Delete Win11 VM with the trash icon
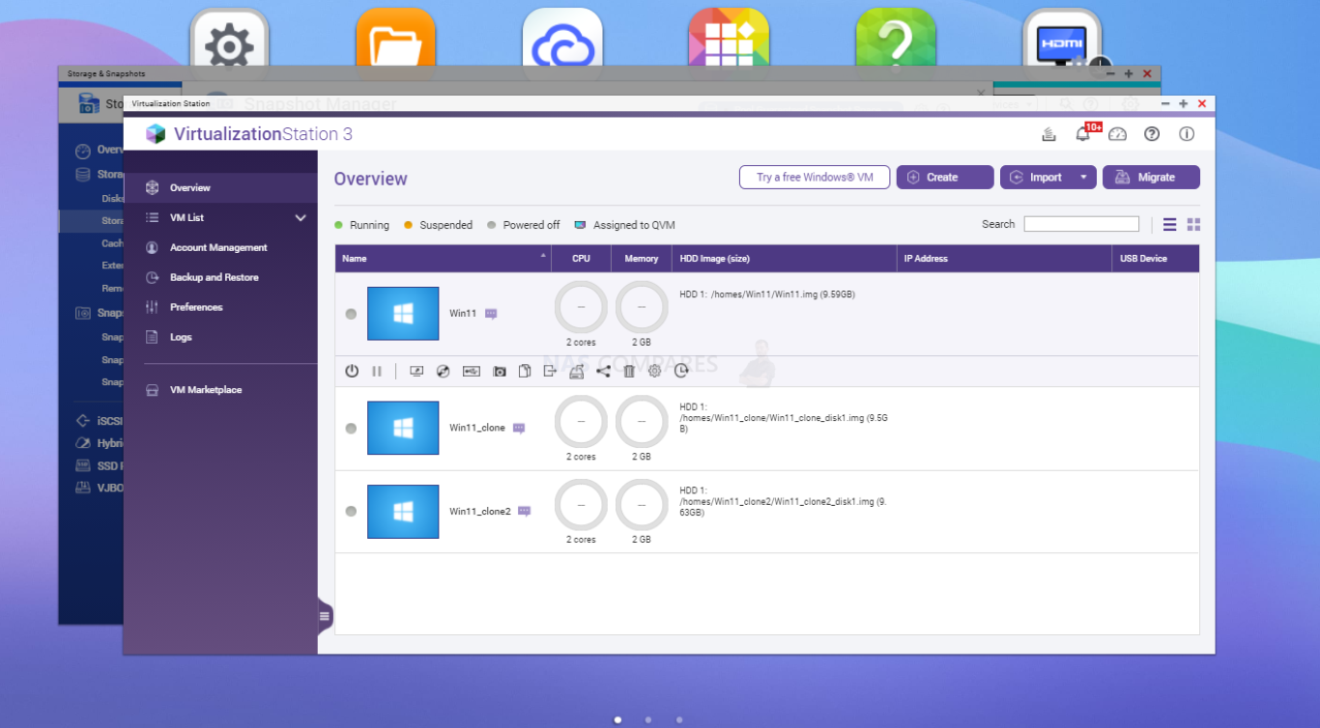Screen dimensions: 1320x728 [629, 371]
